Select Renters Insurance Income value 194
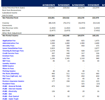The image size is (105, 100). coord(68,81)
